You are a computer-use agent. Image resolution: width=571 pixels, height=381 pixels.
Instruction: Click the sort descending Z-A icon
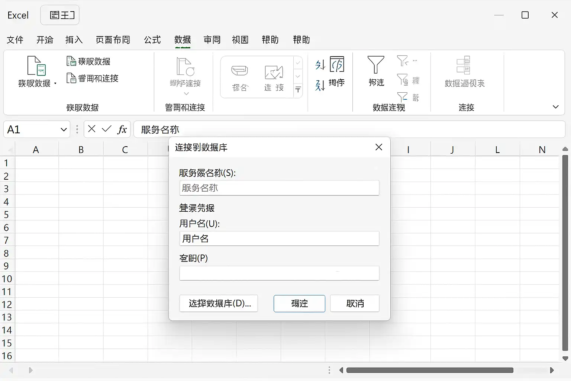click(320, 85)
